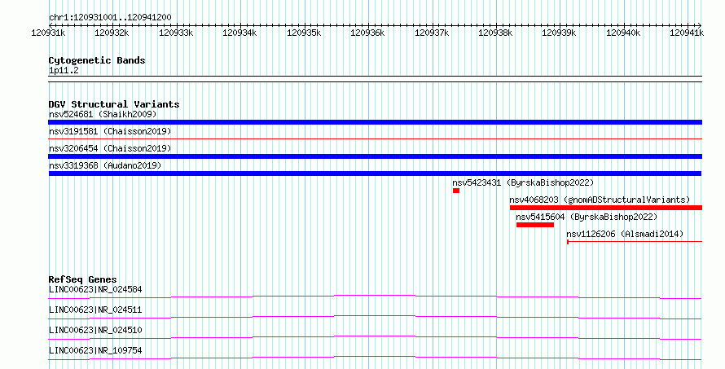Viewport: 725px width, 369px height.
Task: Open variant label nsv524681 (Shaikh2009)
Action: coord(103,114)
